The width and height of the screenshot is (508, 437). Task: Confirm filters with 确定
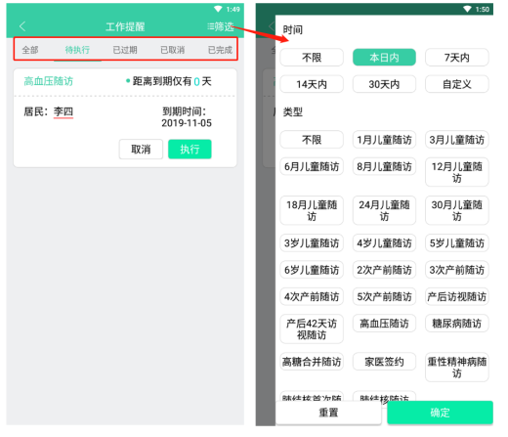[x=440, y=413]
